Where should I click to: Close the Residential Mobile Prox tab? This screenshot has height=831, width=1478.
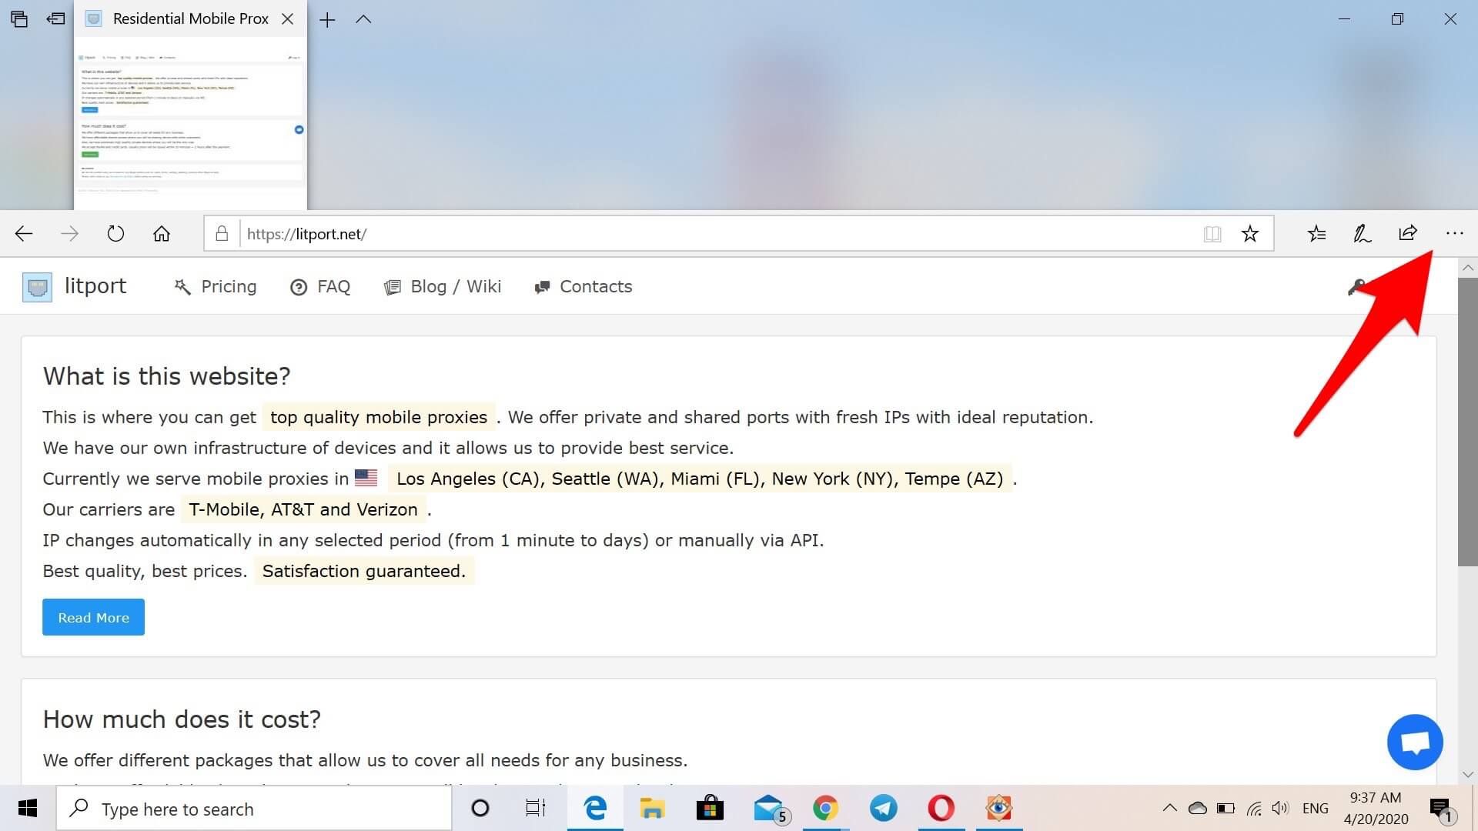coord(288,19)
